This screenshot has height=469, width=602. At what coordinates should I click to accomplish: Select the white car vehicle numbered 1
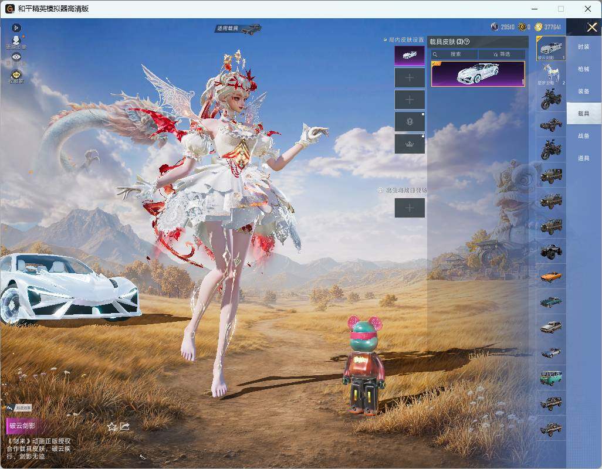(x=552, y=48)
